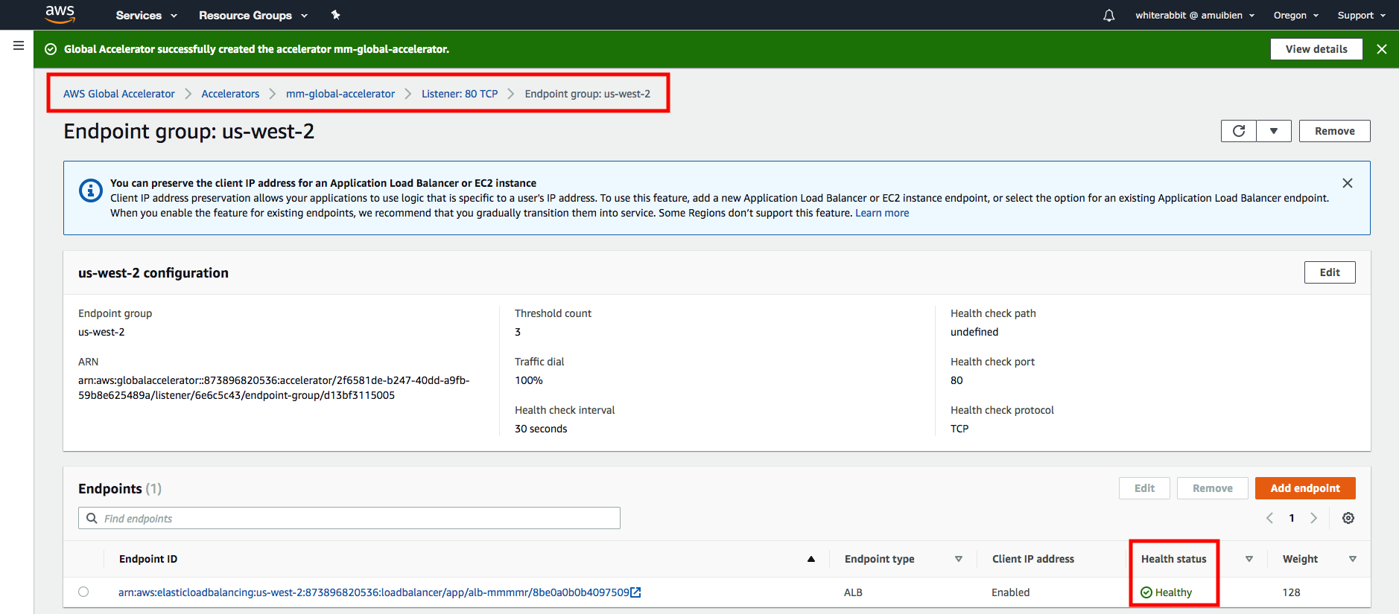Click the Client IP address column header
This screenshot has height=614, width=1399.
(x=1033, y=559)
